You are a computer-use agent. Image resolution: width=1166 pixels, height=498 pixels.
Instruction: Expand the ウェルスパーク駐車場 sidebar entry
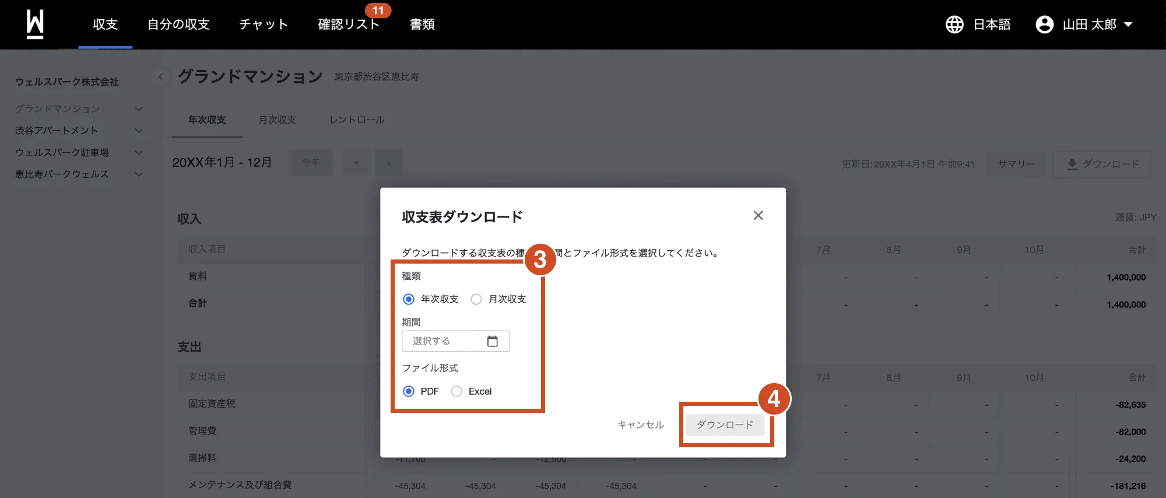tap(139, 152)
